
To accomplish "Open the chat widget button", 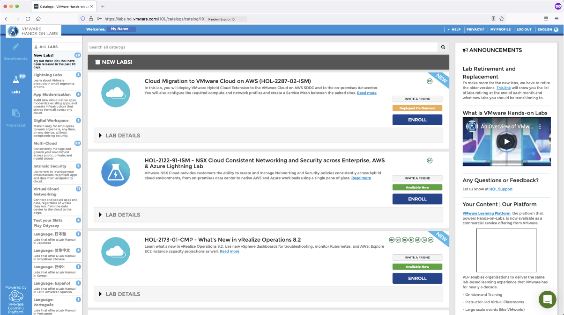I will coord(547,300).
